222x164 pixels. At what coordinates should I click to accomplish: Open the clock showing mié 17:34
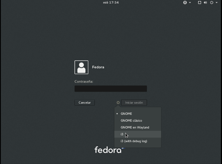click(x=111, y=2)
